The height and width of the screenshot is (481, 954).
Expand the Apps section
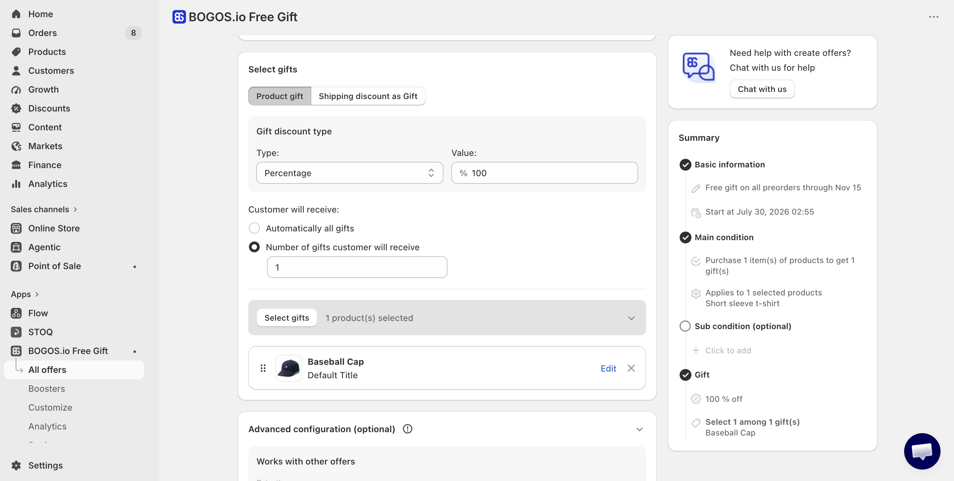(x=25, y=294)
